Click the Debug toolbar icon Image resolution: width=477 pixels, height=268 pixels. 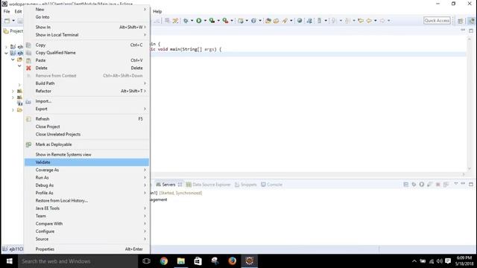tap(186, 21)
